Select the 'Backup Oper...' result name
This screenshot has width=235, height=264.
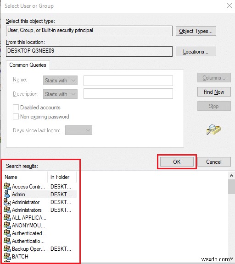[28, 249]
